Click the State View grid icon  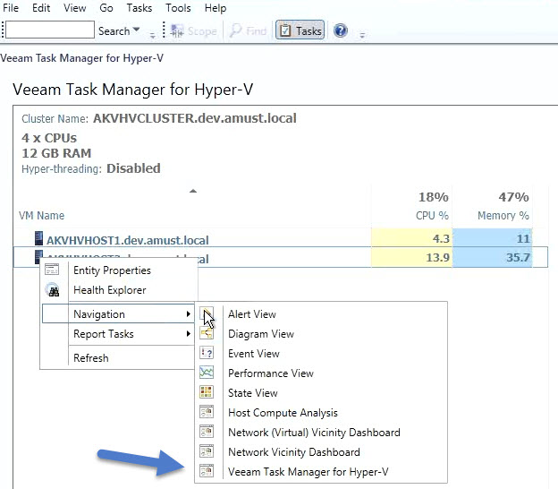[207, 392]
